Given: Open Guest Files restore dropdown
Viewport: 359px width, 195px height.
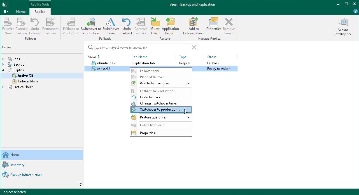Looking at the screenshot, I should click(x=155, y=26).
